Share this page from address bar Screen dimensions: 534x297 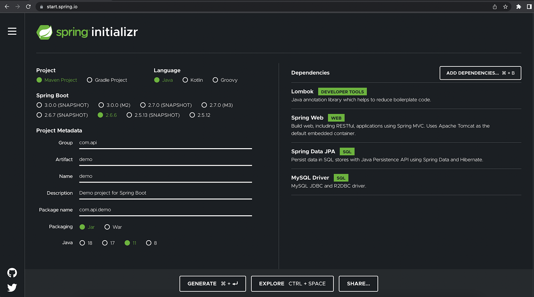pos(495,7)
